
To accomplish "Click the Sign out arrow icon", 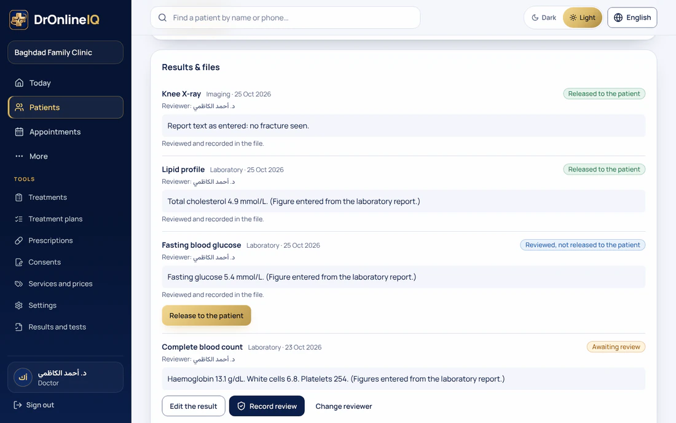I will pyautogui.click(x=18, y=405).
